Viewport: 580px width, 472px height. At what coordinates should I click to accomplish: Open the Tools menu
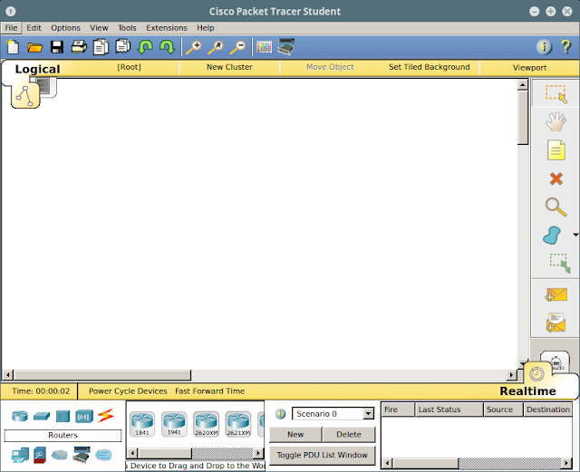click(x=127, y=28)
